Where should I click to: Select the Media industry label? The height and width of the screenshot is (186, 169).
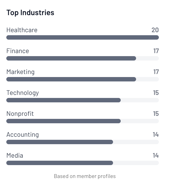coord(15,155)
